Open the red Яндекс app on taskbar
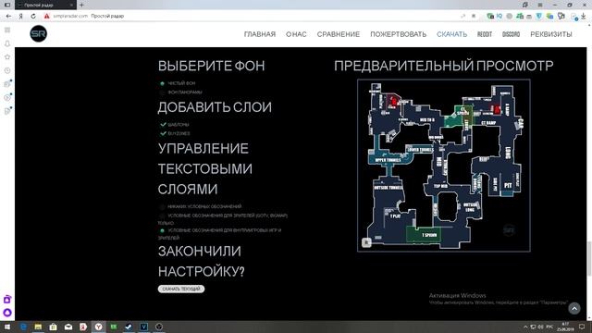The height and width of the screenshot is (333, 592). [x=83, y=327]
